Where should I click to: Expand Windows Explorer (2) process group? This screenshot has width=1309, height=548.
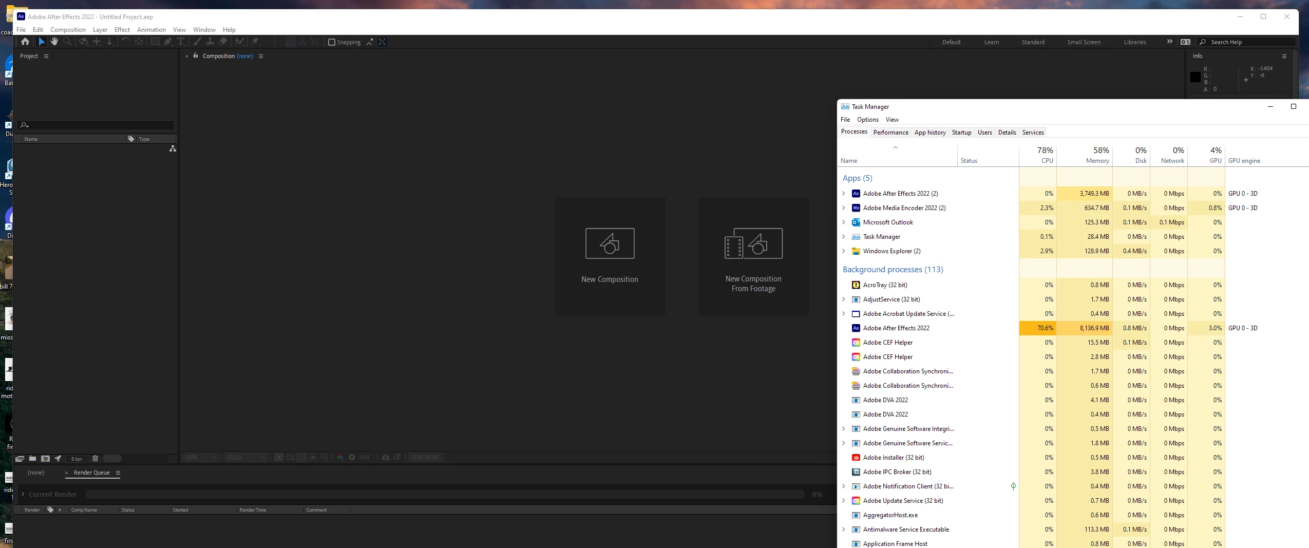(843, 251)
